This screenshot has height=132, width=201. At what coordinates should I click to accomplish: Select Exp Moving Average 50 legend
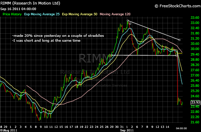(80, 14)
